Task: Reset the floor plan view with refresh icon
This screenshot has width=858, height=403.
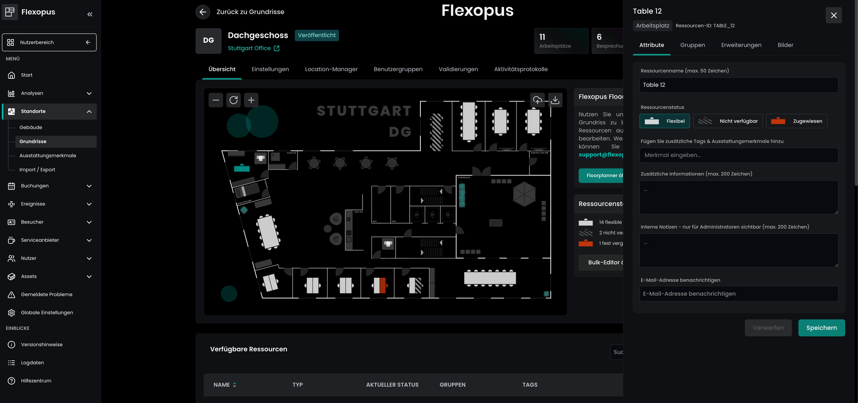Action: [x=233, y=100]
